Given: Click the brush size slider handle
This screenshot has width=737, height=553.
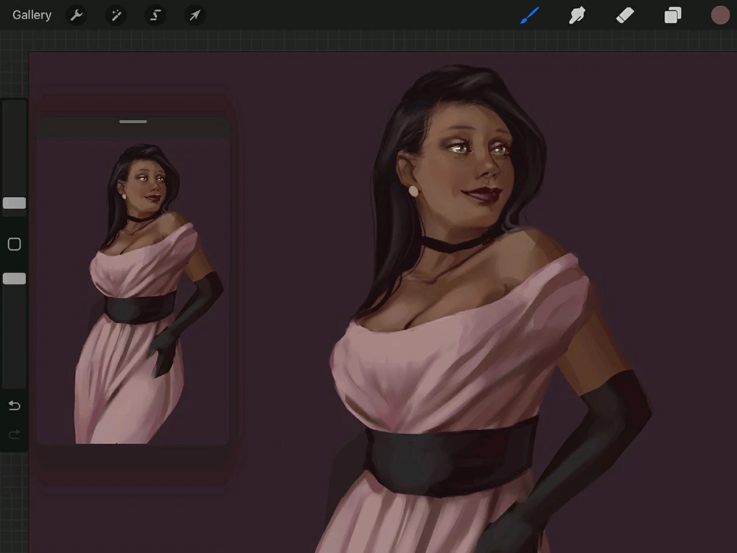Looking at the screenshot, I should click(14, 204).
